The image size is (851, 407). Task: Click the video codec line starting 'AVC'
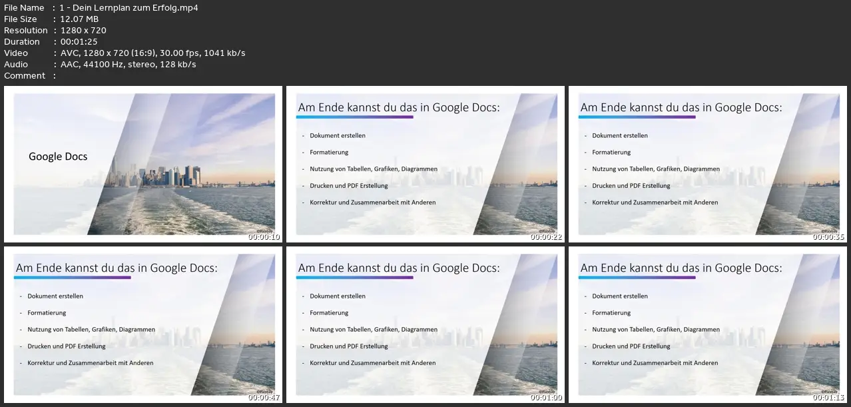tap(152, 53)
